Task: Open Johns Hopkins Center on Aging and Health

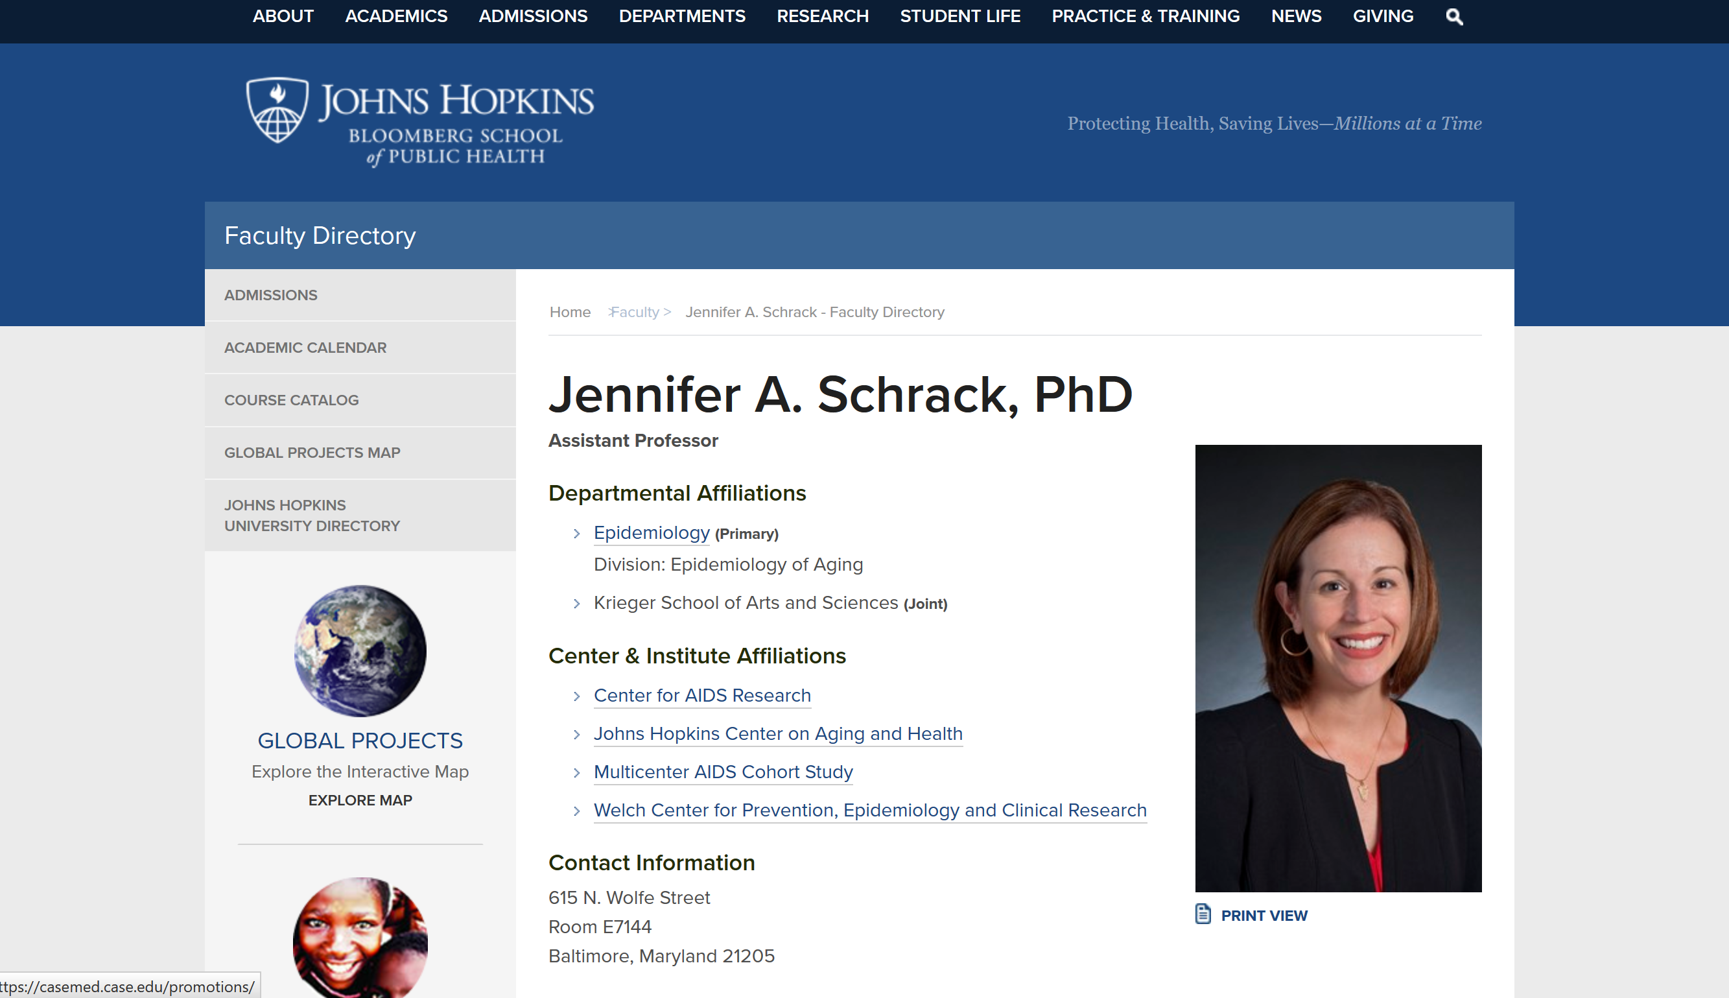Action: coord(778,733)
